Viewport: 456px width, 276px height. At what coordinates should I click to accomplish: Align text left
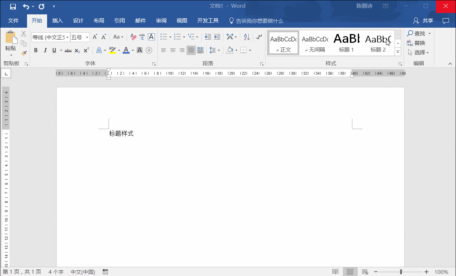tap(164, 51)
